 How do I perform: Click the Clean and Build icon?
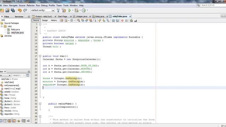click(64, 10)
